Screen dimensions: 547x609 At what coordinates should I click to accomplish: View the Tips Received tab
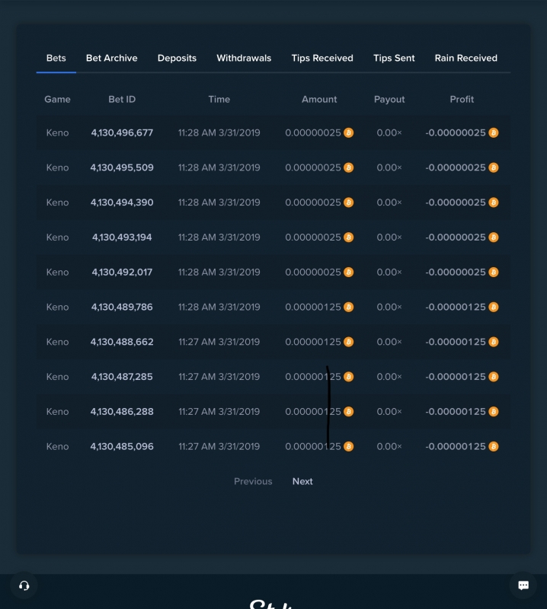322,59
